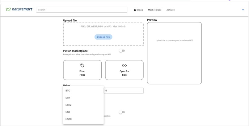
Task: Click the naturemart cart logo
Action: 19,9
